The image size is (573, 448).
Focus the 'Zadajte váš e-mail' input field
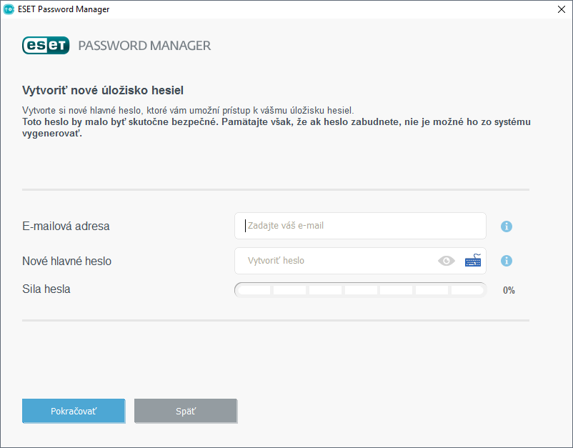(x=360, y=226)
